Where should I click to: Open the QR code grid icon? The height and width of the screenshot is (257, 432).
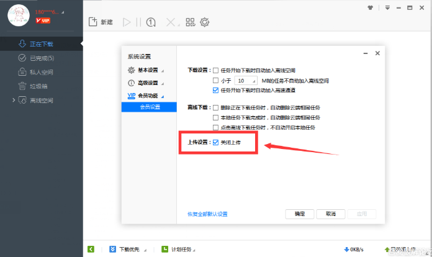tap(190, 22)
